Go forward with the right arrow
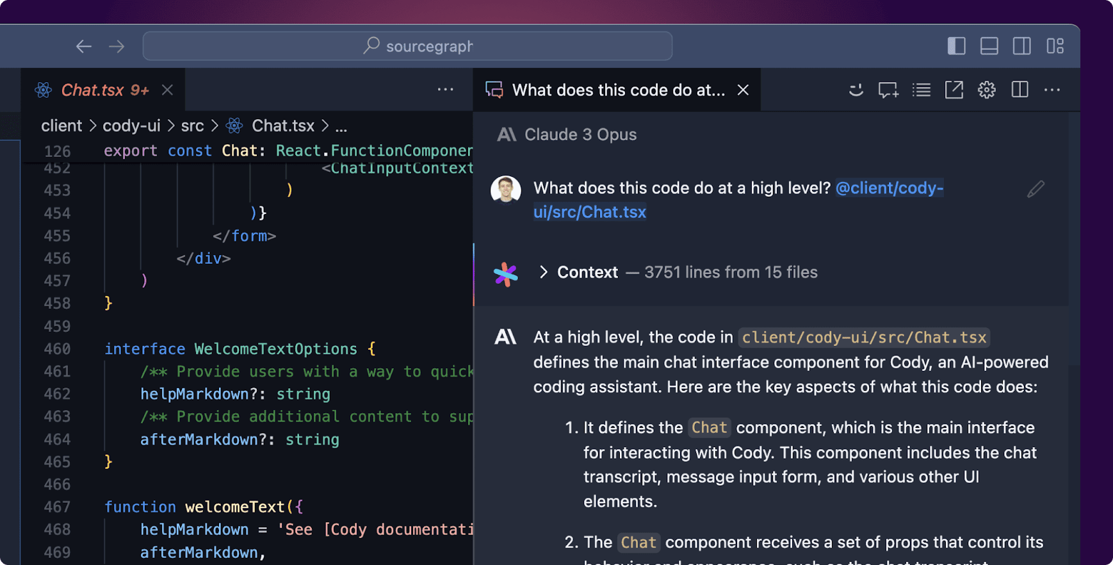1113x565 pixels. click(117, 46)
